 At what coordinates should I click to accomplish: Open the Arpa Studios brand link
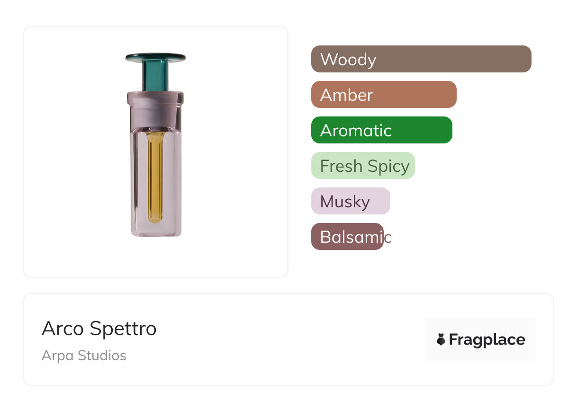pyautogui.click(x=84, y=356)
